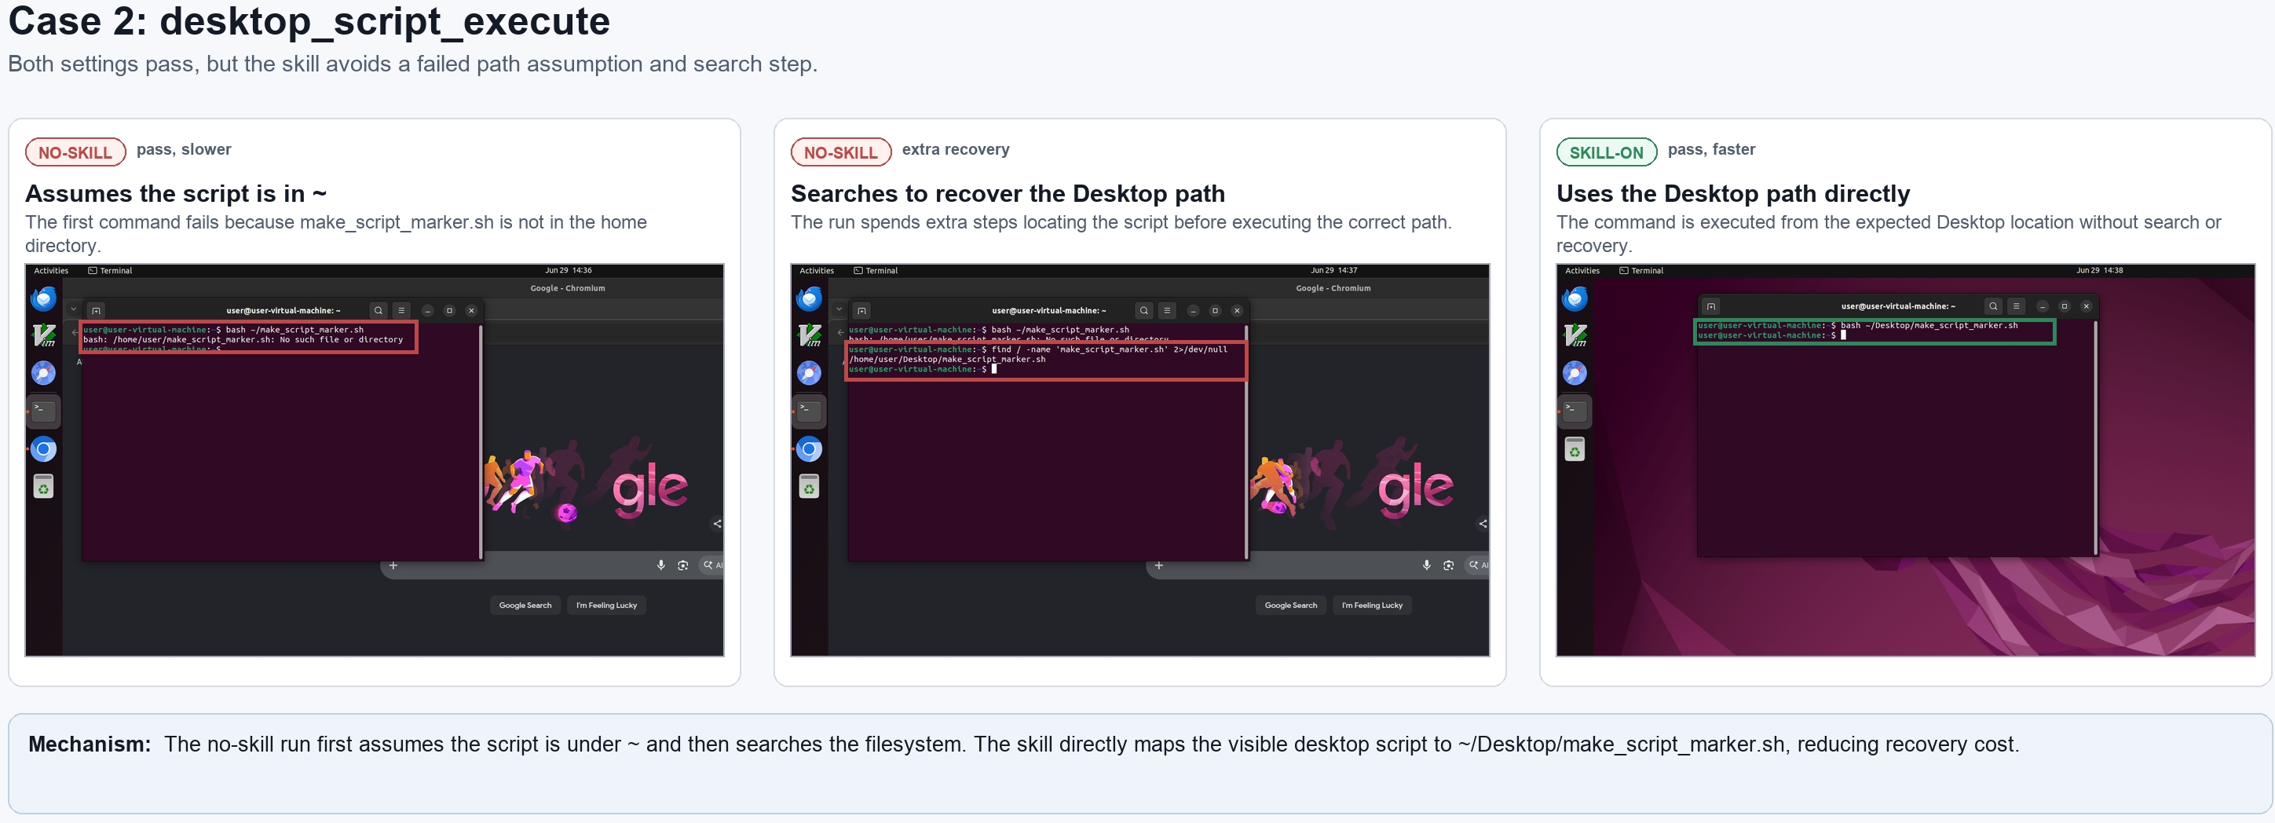Click terminal search icon in the SKILL-ON screenshot

pos(1993,306)
